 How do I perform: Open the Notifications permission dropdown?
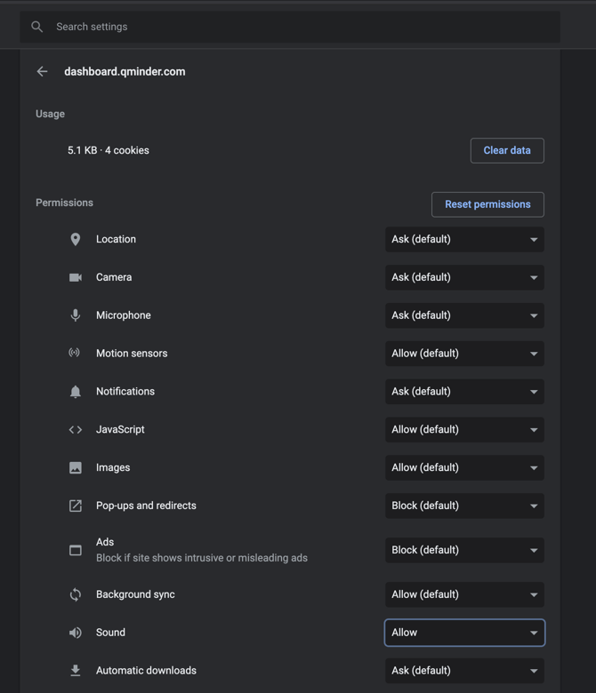tap(464, 392)
